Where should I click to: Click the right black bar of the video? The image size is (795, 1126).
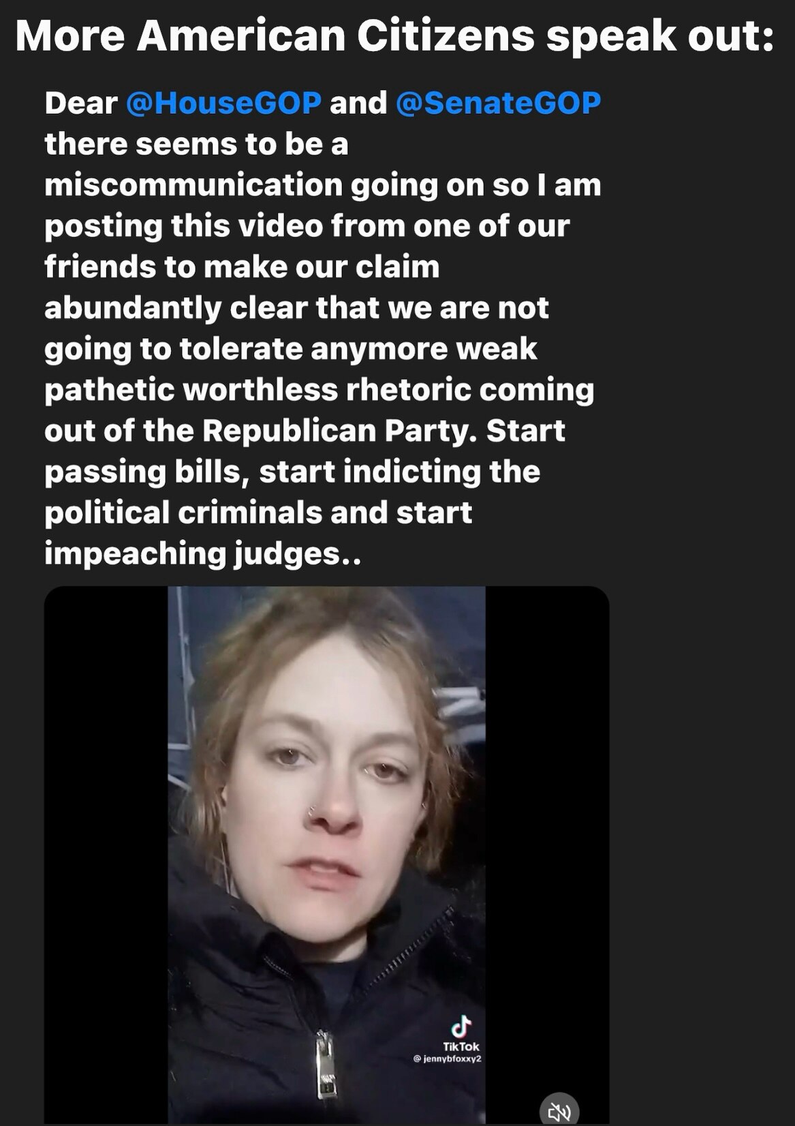point(547,855)
